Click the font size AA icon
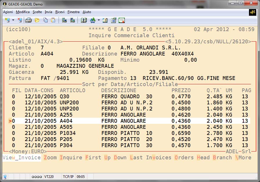The height and width of the screenshot is (182, 260). [93, 20]
